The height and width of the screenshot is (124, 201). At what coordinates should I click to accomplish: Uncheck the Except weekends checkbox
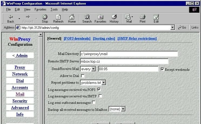coord(162,69)
